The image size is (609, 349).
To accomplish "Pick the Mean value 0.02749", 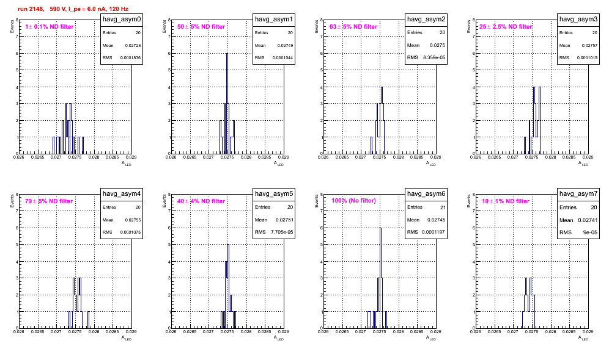I will tap(285, 45).
